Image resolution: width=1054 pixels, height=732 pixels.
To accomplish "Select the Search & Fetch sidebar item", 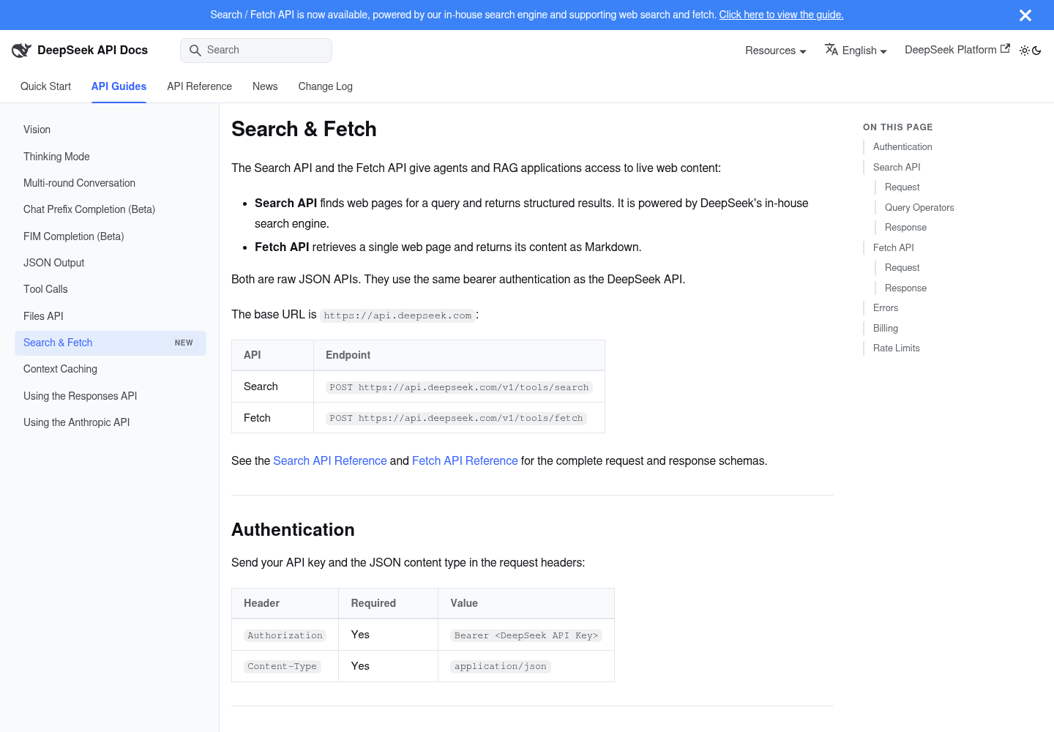I will point(111,343).
